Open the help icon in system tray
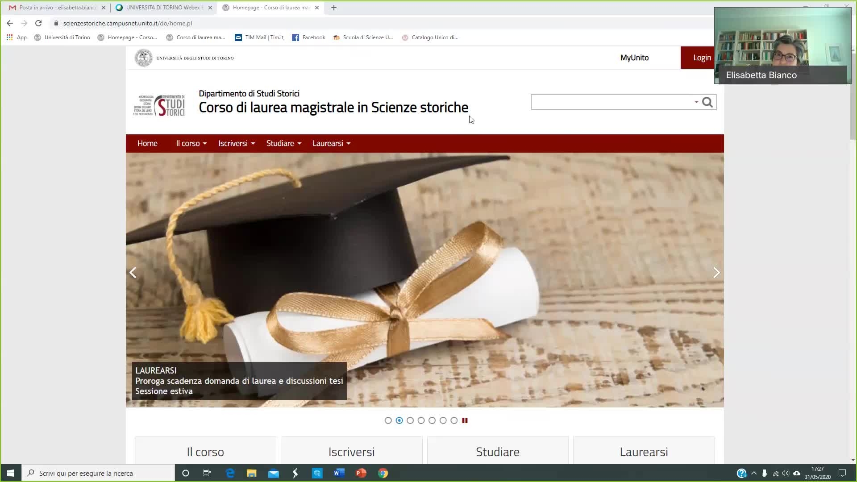The image size is (857, 482). point(741,473)
